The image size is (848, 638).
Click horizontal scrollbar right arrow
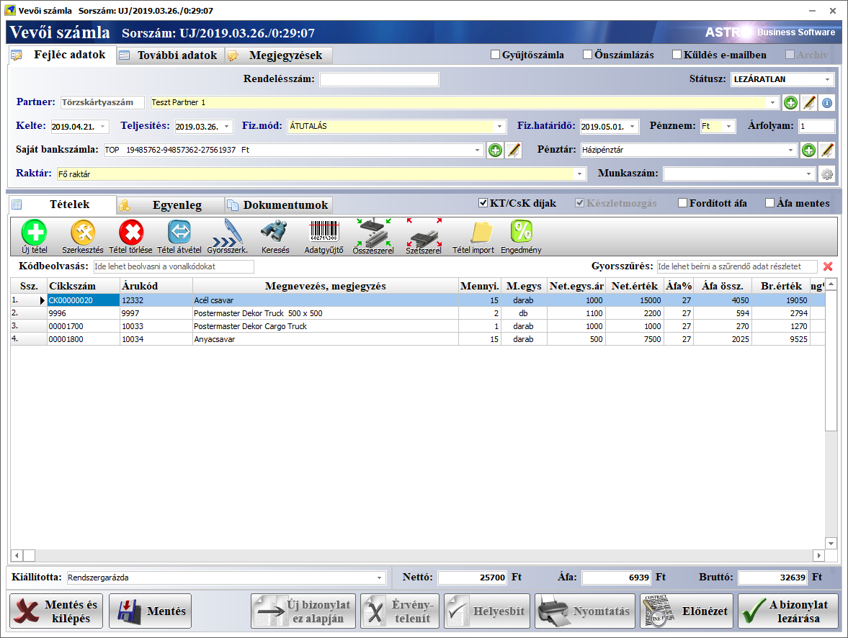tap(818, 555)
